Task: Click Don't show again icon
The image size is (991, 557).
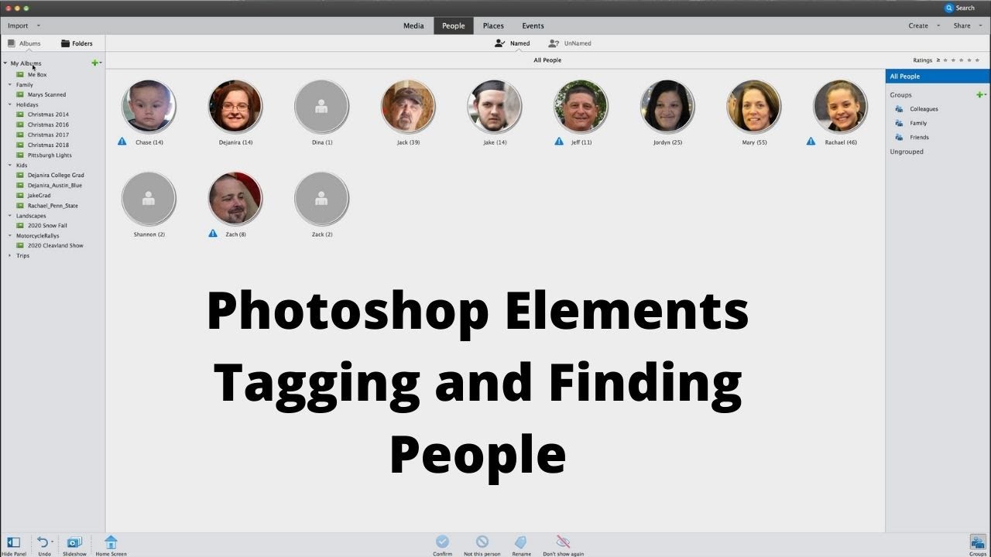Action: 563,542
